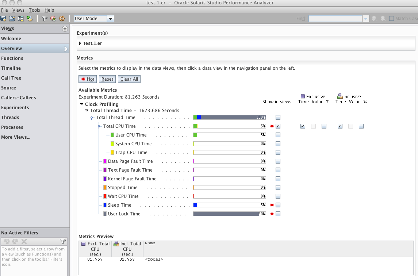Toggle Inclusive percent checkbox for Total CPU Time

pos(361,126)
